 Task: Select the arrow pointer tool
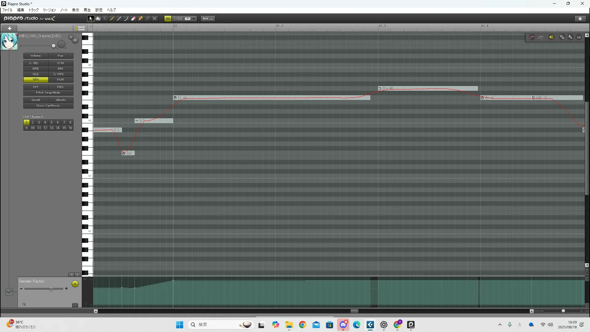pos(90,19)
